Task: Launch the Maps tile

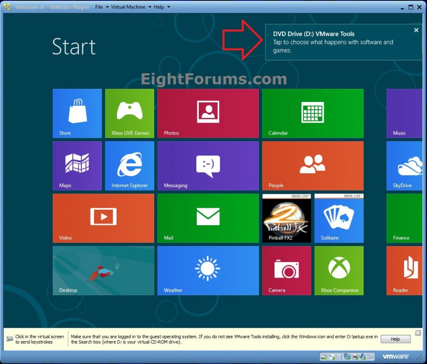Action: 77,166
